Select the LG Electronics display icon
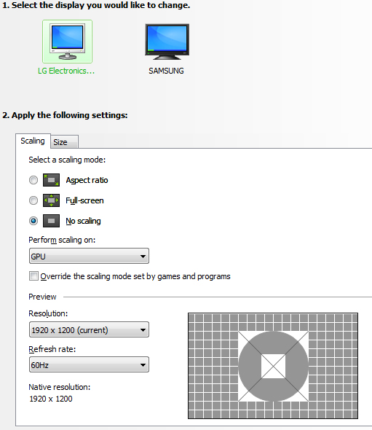The image size is (372, 430). (x=67, y=42)
